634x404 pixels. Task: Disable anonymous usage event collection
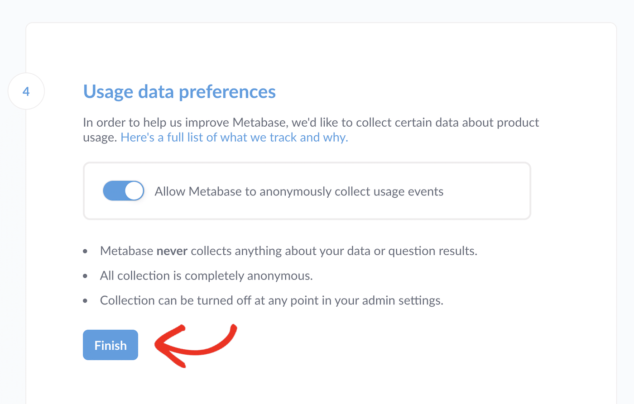(123, 190)
